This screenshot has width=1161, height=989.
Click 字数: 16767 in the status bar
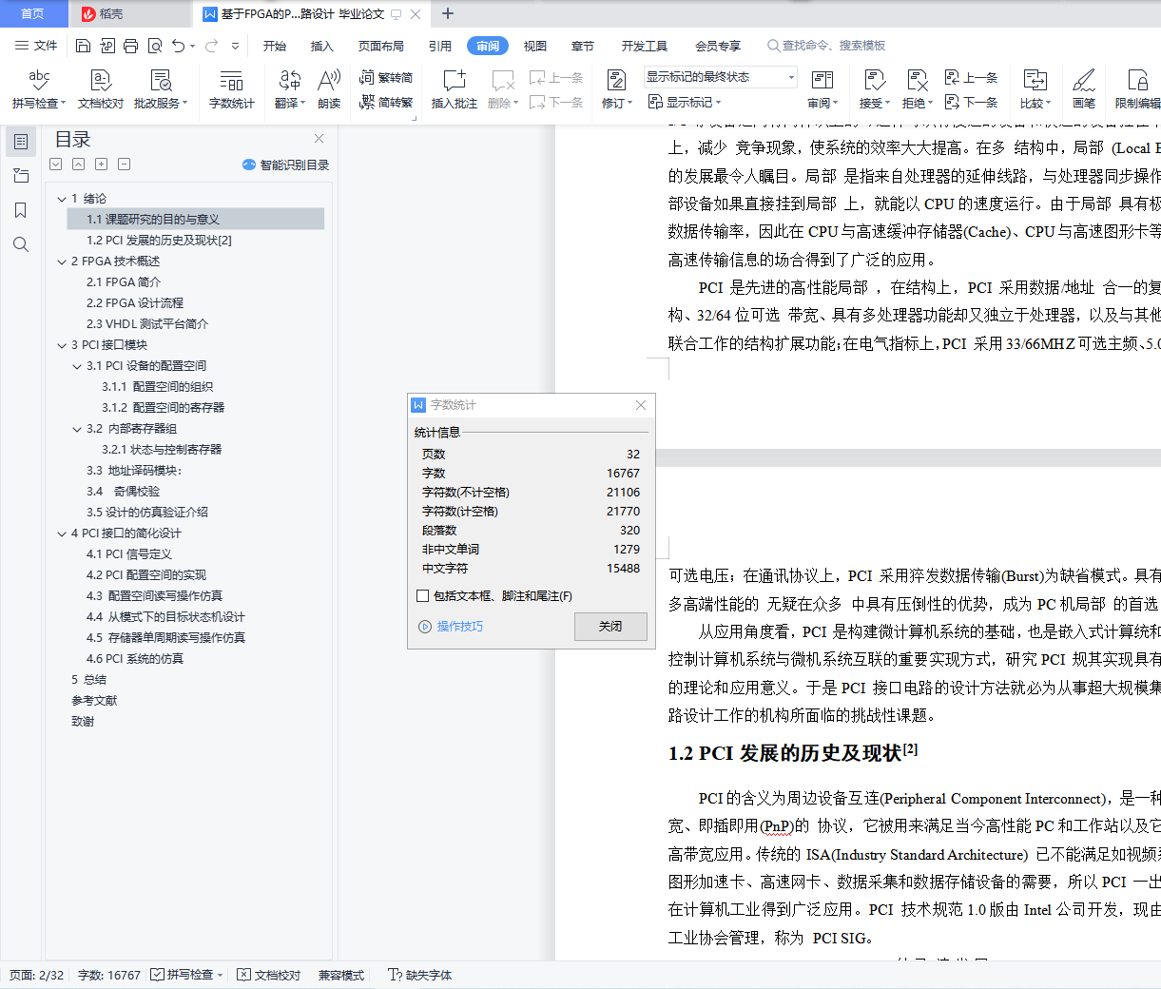[x=108, y=975]
